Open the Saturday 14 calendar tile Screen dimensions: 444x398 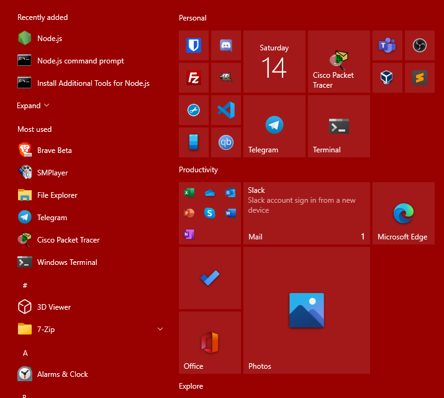pyautogui.click(x=274, y=62)
